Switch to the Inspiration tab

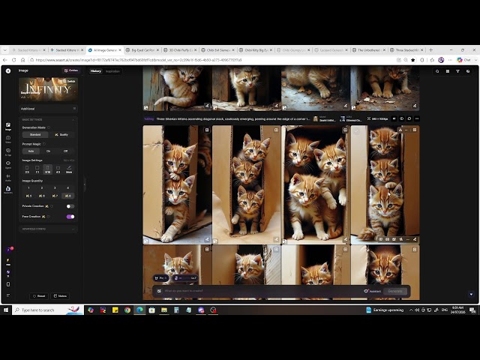pos(112,71)
